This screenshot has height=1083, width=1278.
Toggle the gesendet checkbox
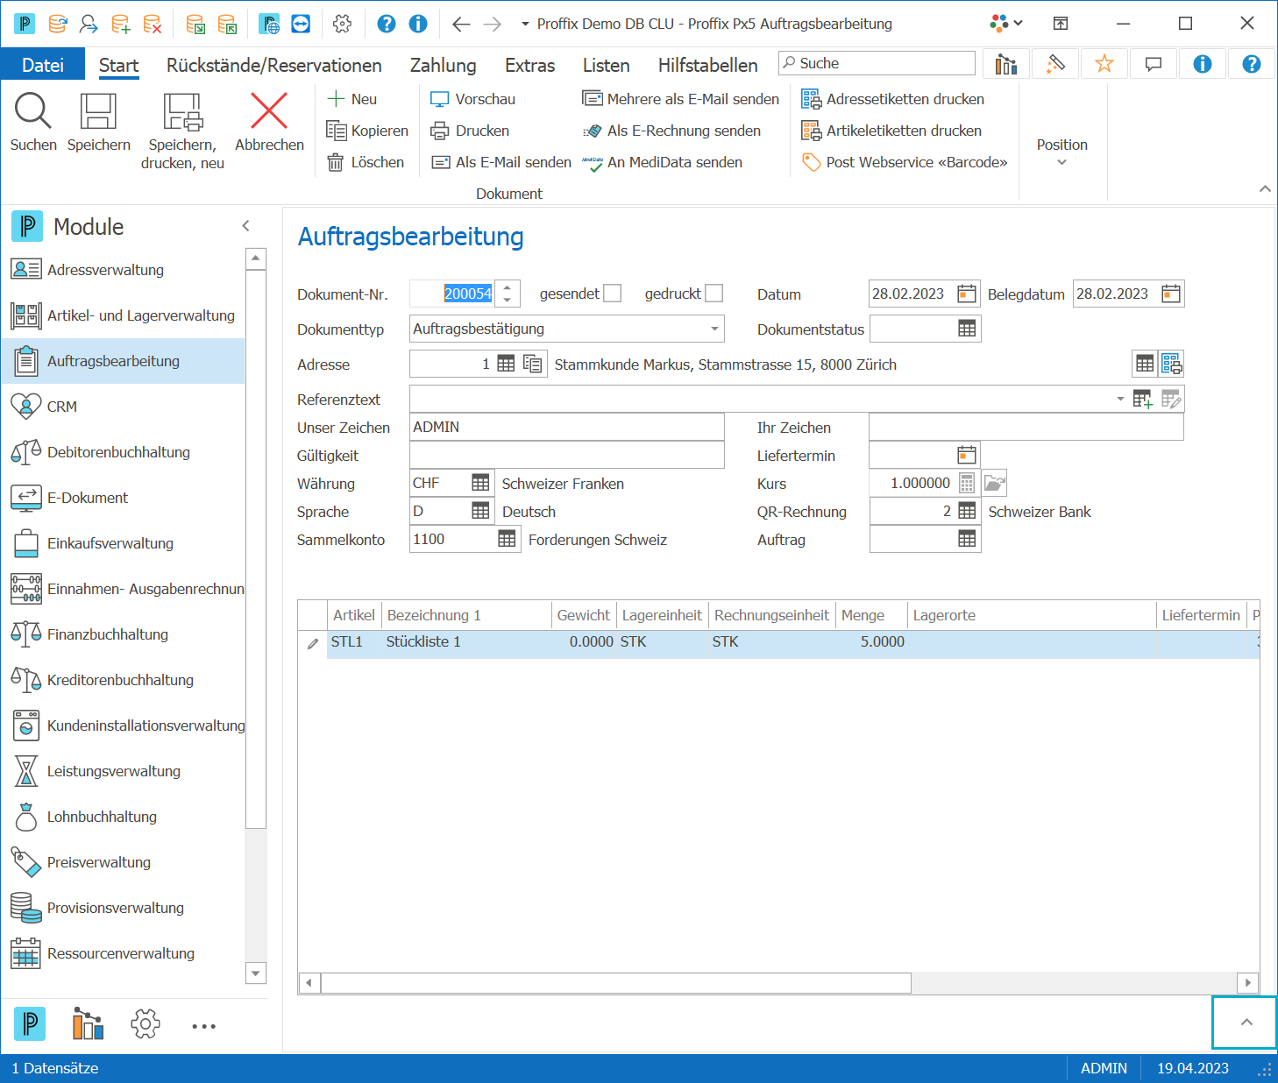[613, 294]
